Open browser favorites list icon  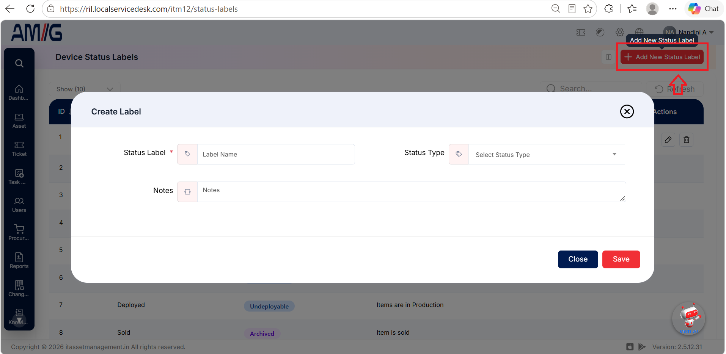pos(632,9)
